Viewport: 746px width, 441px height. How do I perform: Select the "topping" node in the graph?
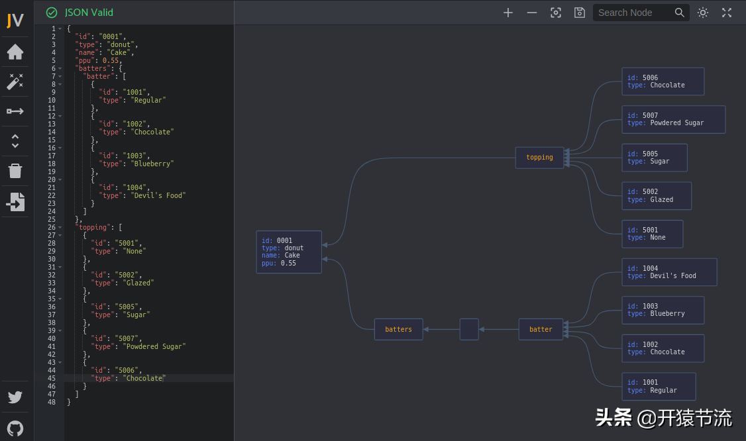click(x=539, y=158)
